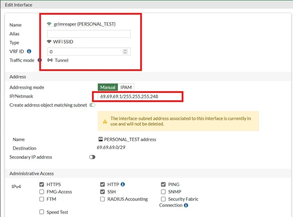
Task: Click the IPv4 label
Action: point(16,187)
